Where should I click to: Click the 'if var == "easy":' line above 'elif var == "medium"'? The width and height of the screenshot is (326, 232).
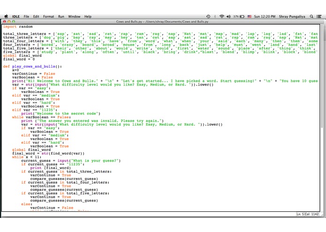tap(31, 88)
